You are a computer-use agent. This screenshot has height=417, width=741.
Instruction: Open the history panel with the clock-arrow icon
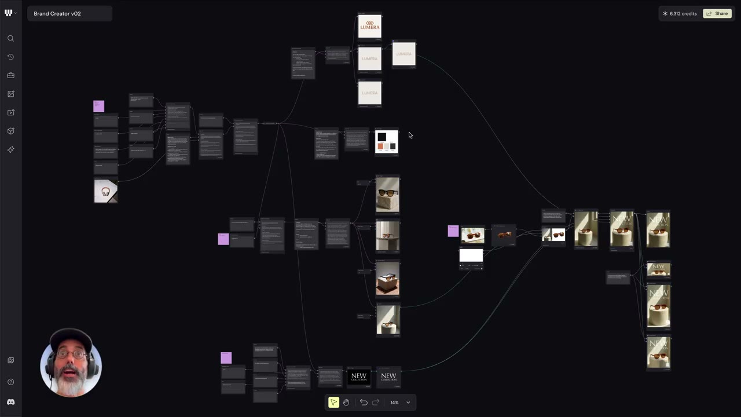(x=10, y=57)
